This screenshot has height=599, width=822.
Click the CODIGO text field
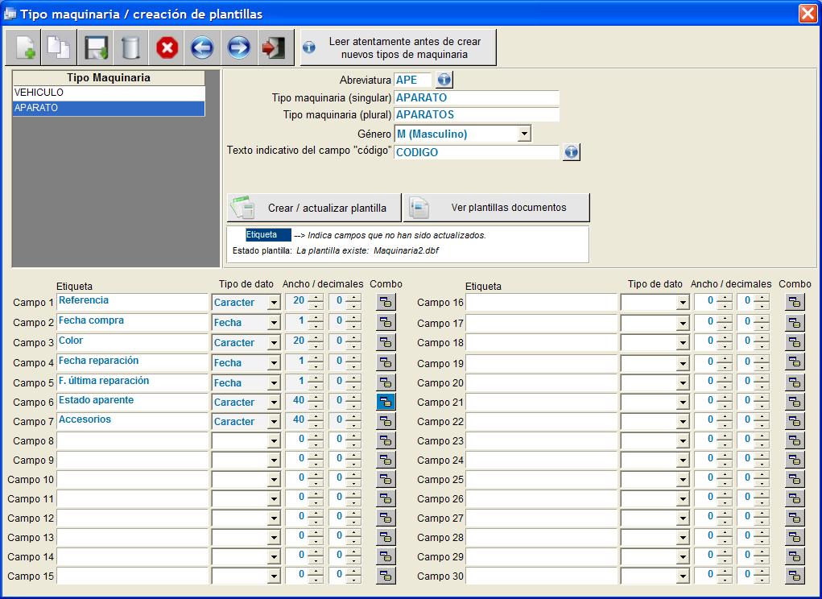tap(477, 152)
